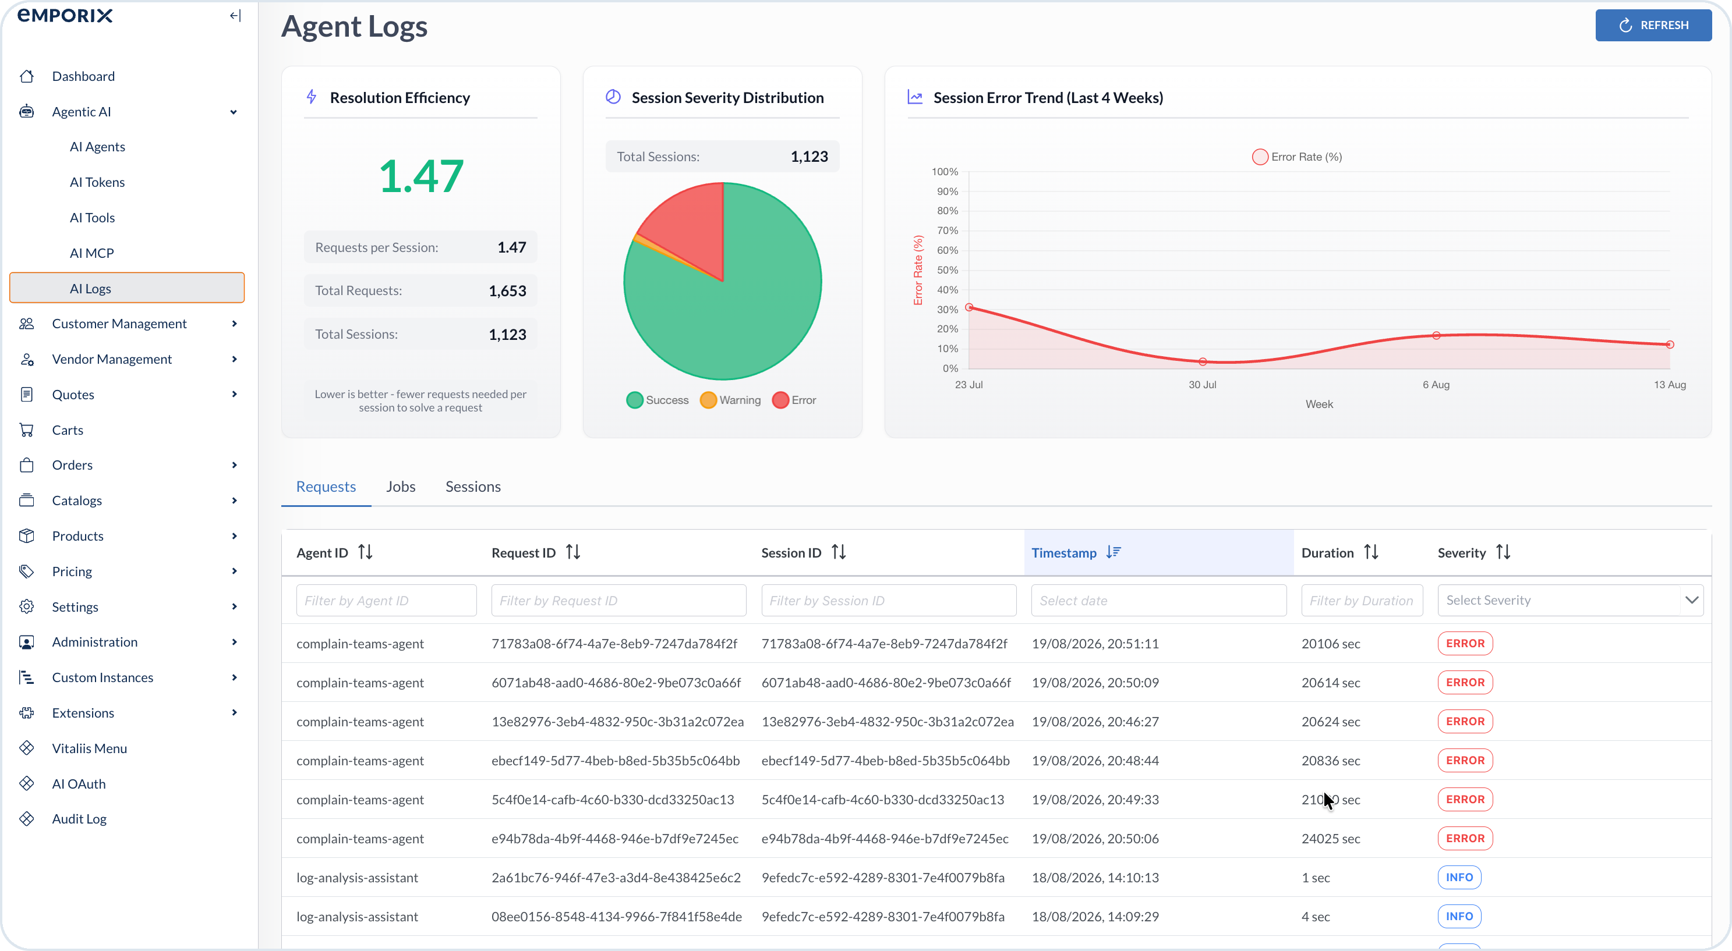Open Carts via the cart icon
Screen dimensions: 1732x951
click(27, 430)
